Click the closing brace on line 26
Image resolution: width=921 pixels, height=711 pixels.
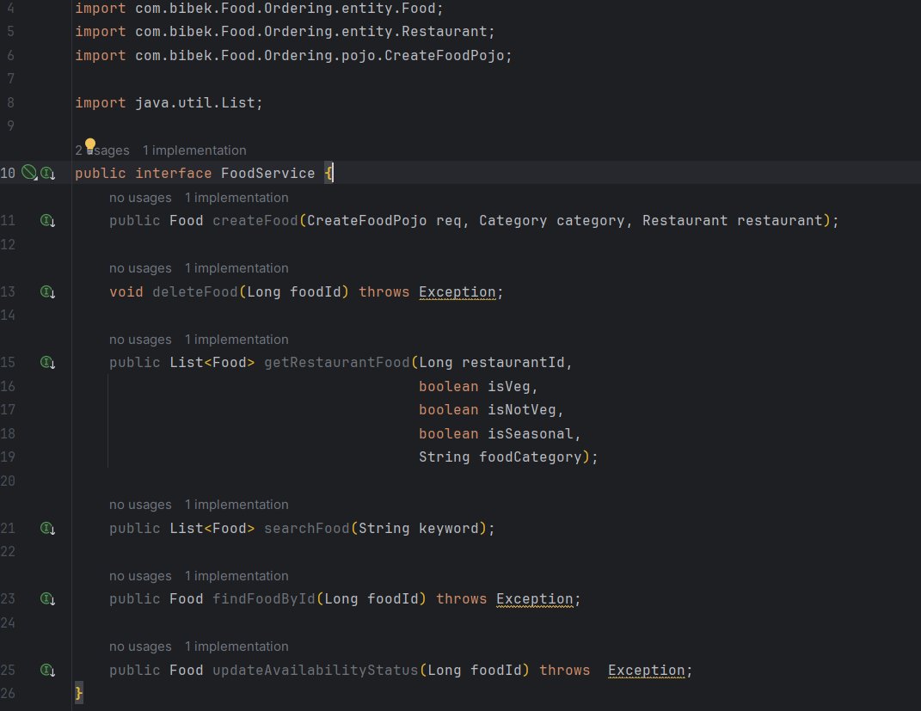79,694
